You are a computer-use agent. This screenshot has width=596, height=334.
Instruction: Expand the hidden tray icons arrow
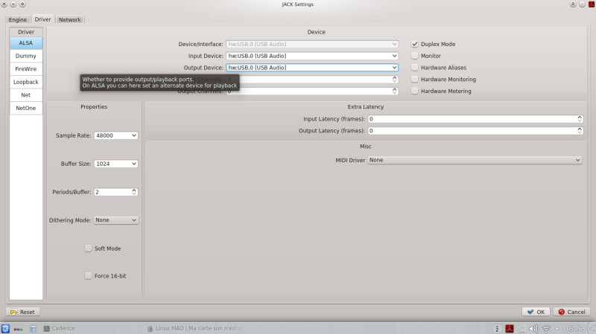[557, 329]
